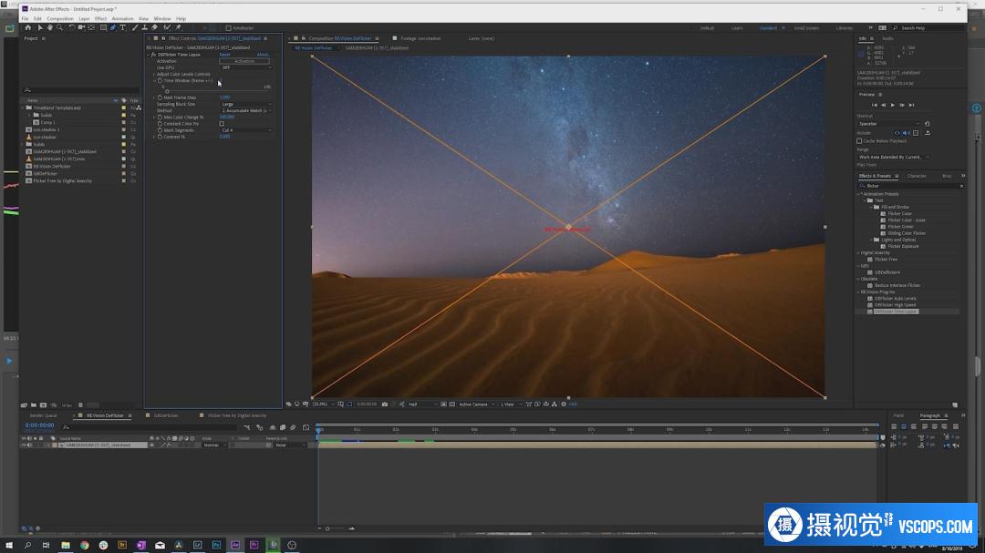
Task: Toggle the Constant Color Fix checkbox
Action: 222,124
